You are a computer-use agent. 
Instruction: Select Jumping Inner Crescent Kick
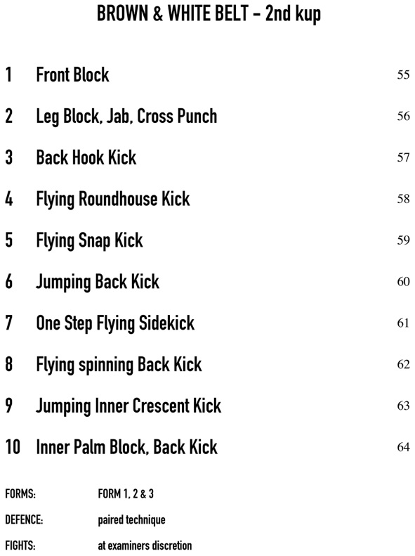click(x=129, y=406)
